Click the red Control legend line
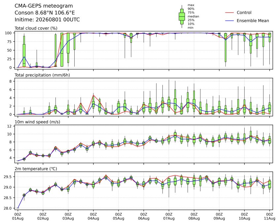This screenshot has height=224, width=279. (229, 13)
